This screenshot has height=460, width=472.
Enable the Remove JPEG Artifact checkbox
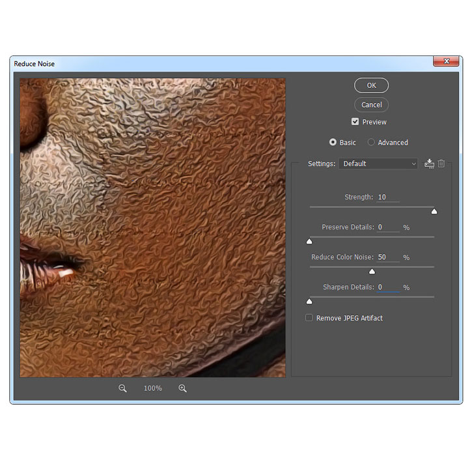[309, 318]
